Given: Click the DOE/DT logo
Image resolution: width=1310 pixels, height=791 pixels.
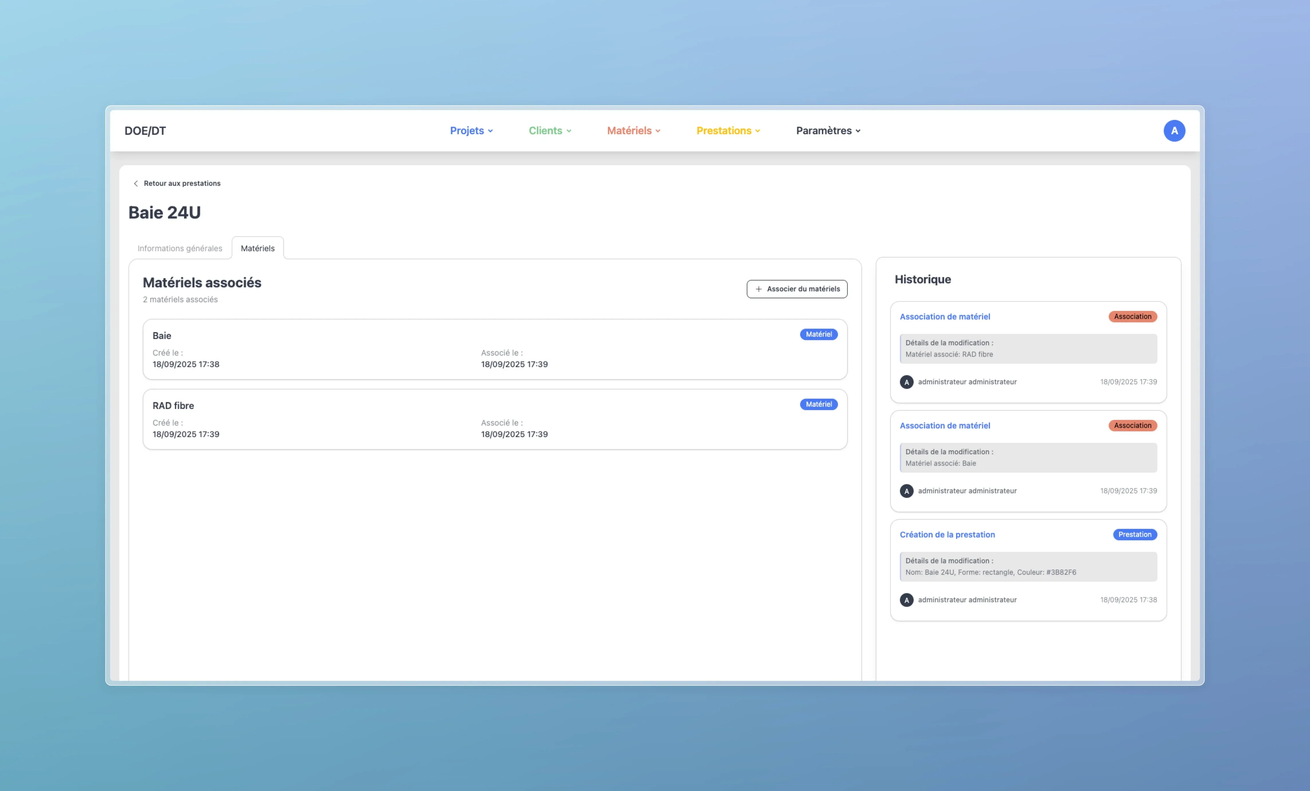Looking at the screenshot, I should (145, 131).
